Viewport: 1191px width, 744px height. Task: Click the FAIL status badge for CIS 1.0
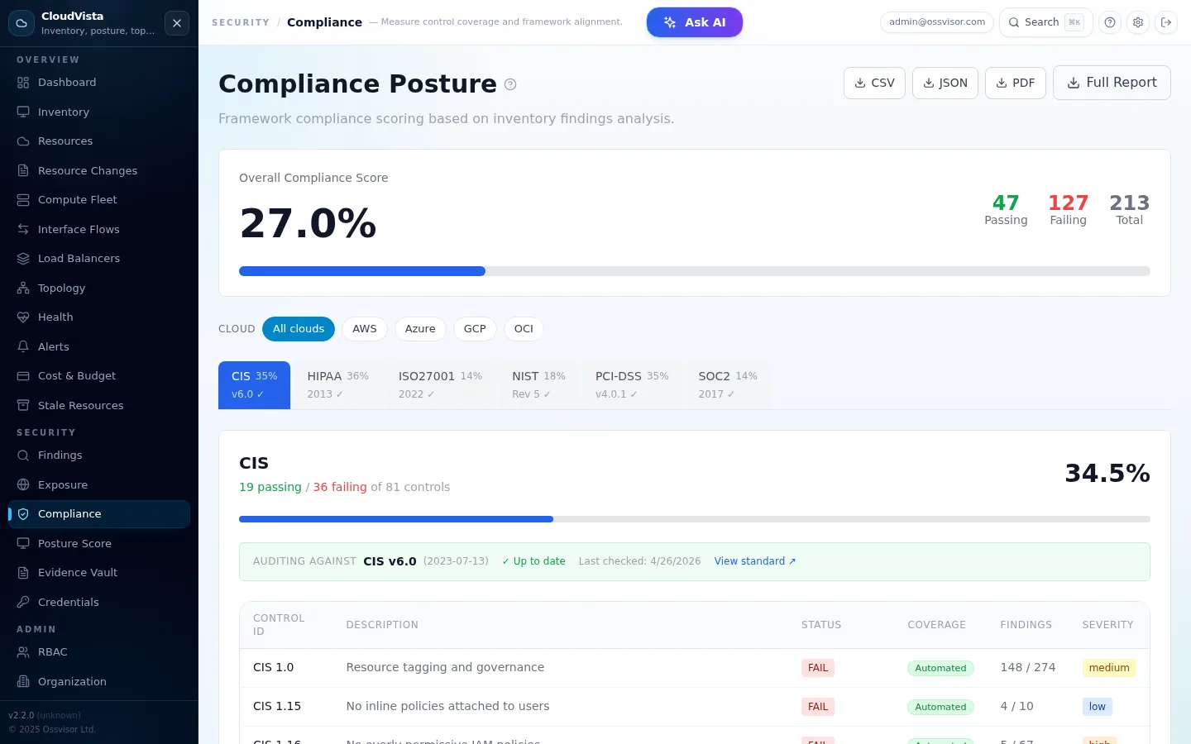[818, 668]
